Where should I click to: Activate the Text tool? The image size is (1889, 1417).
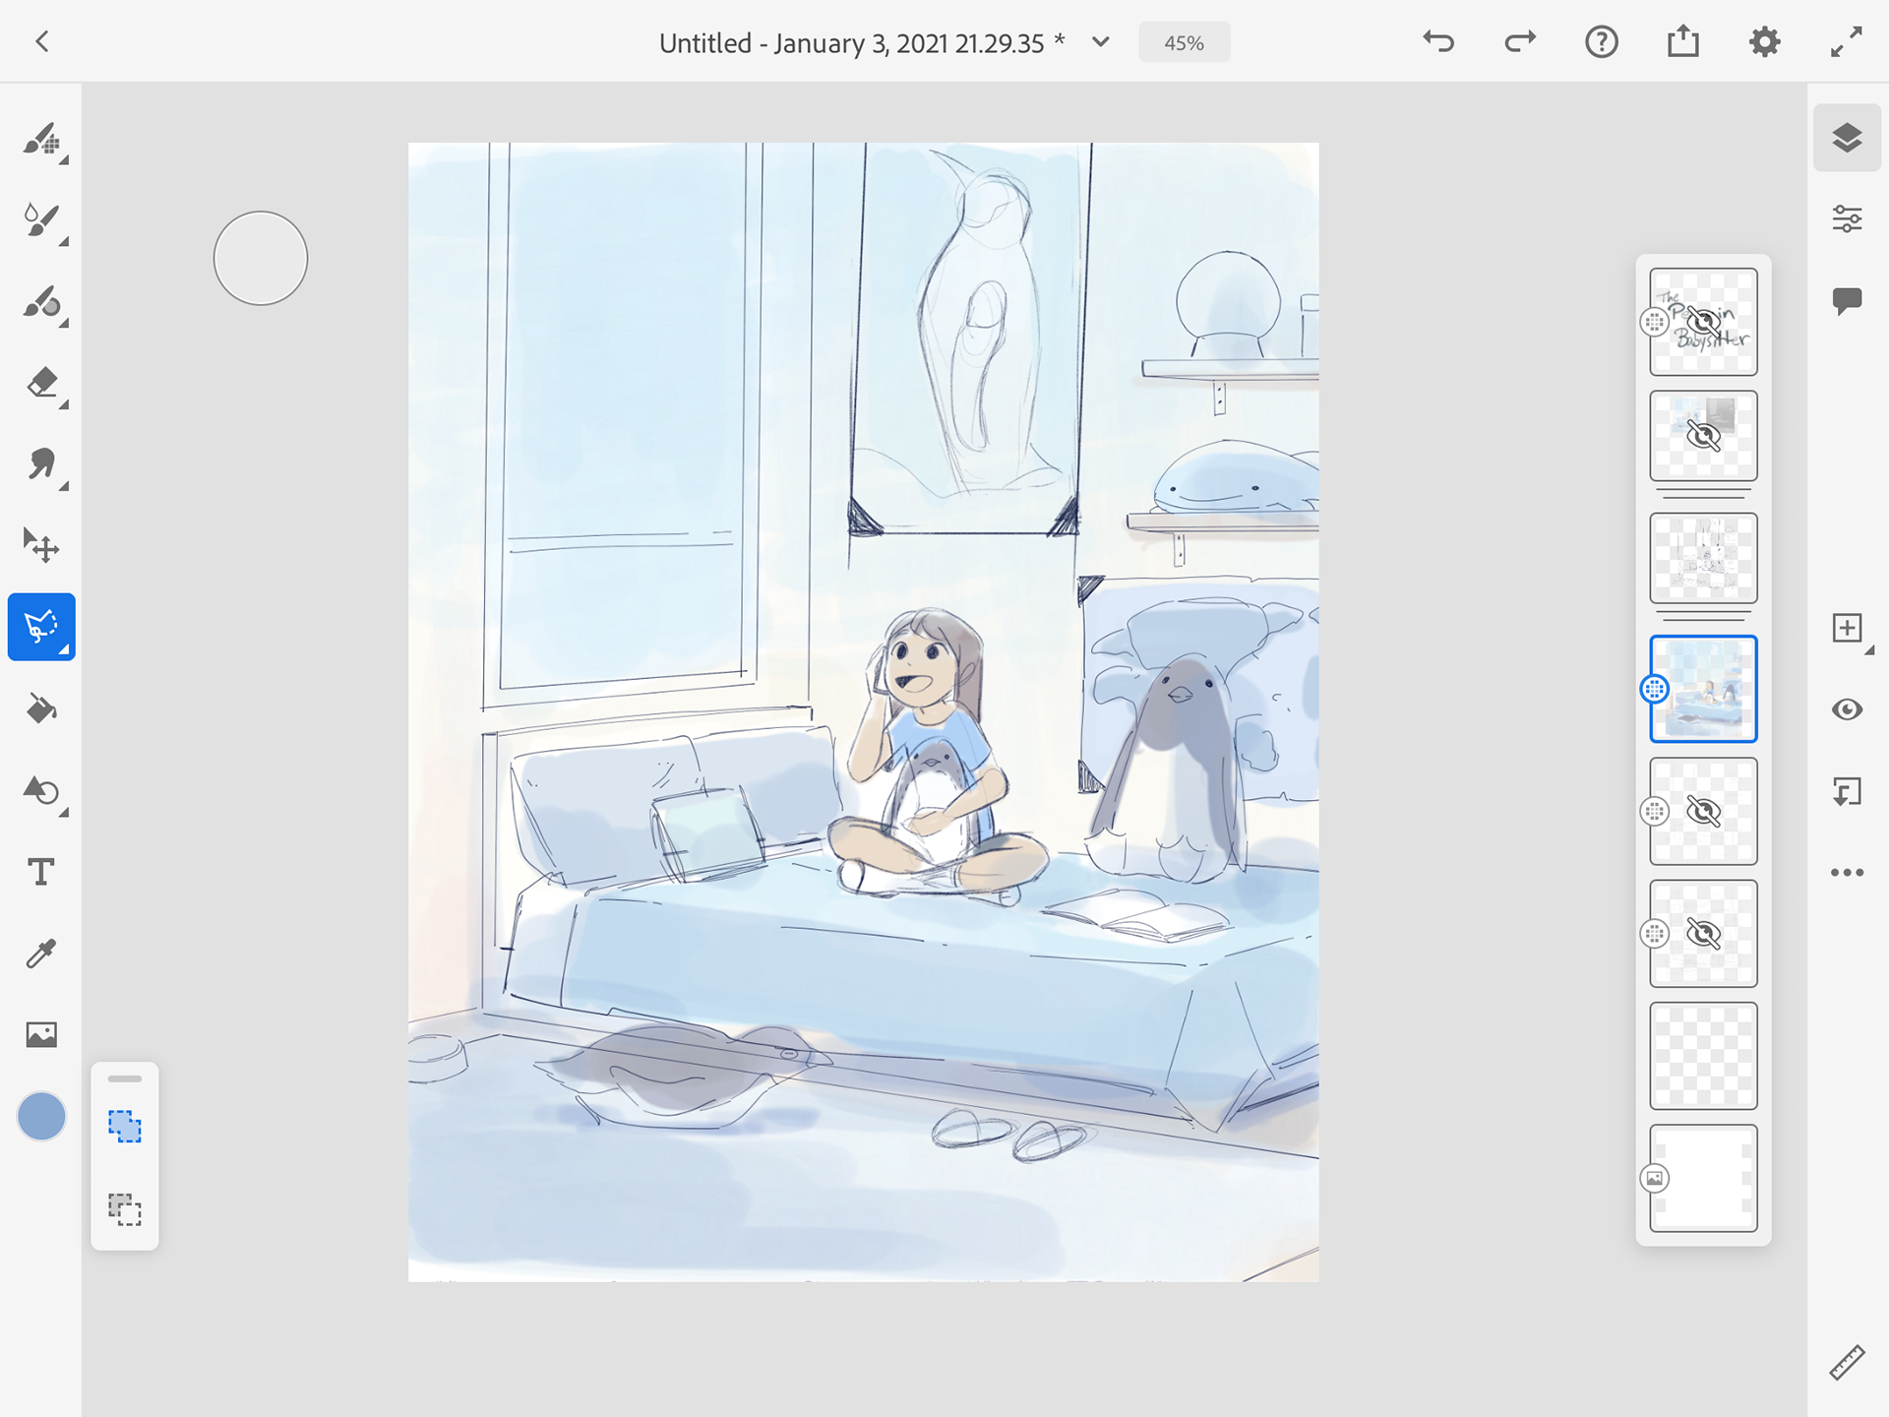click(x=41, y=872)
